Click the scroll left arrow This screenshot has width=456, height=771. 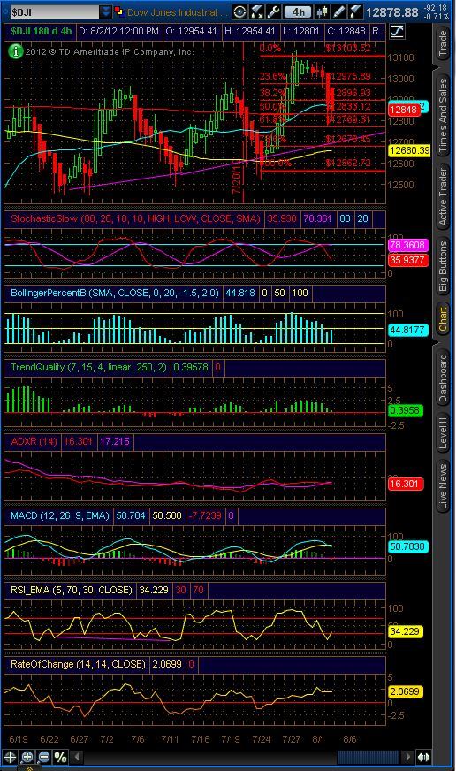pos(76,757)
